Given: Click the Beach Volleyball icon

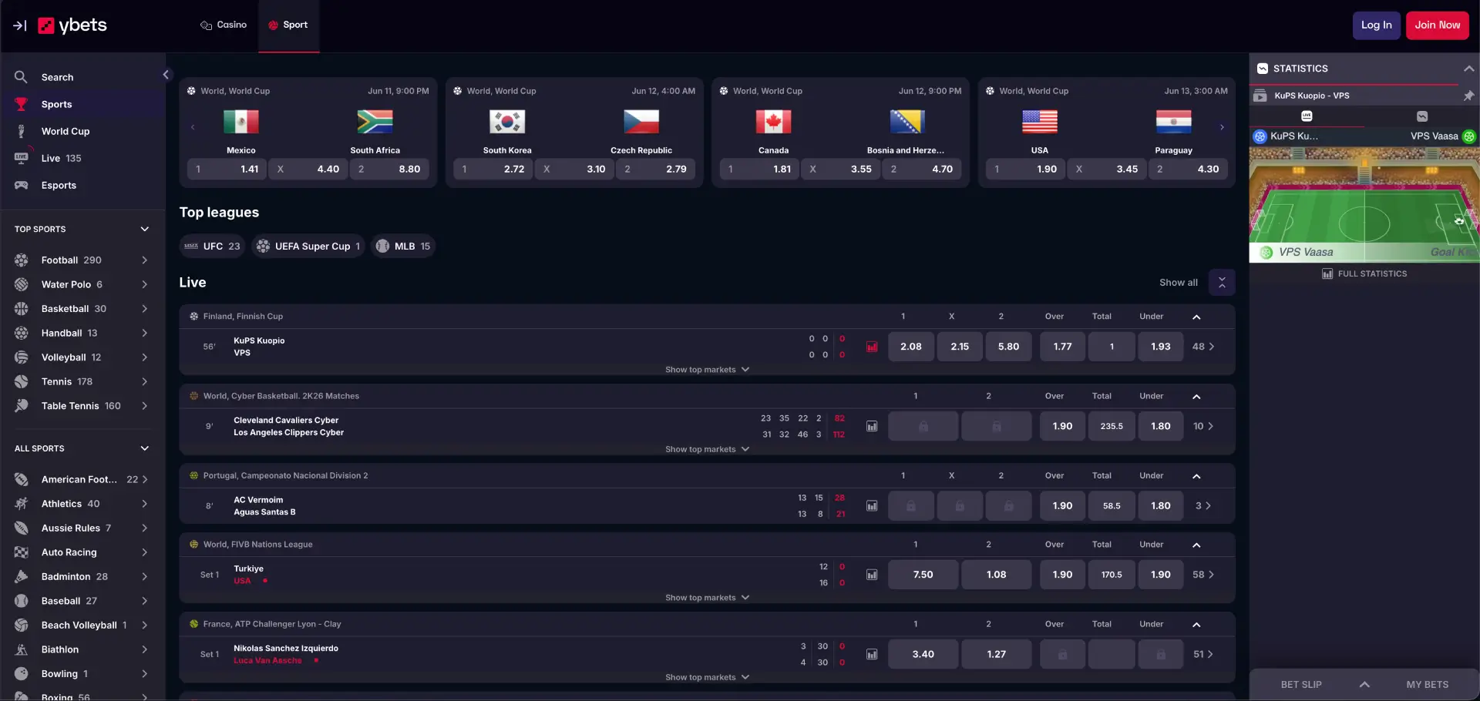Looking at the screenshot, I should point(22,625).
